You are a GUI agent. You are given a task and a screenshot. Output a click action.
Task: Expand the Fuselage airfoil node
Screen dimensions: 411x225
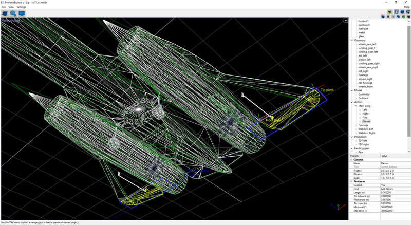pos(356,125)
